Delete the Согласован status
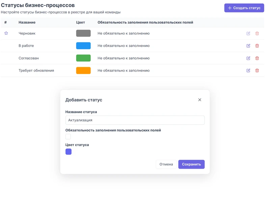The image size is (270, 202). point(257,58)
